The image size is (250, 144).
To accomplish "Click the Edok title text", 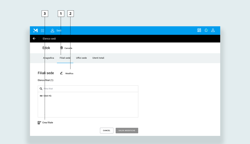I will [46, 48].
